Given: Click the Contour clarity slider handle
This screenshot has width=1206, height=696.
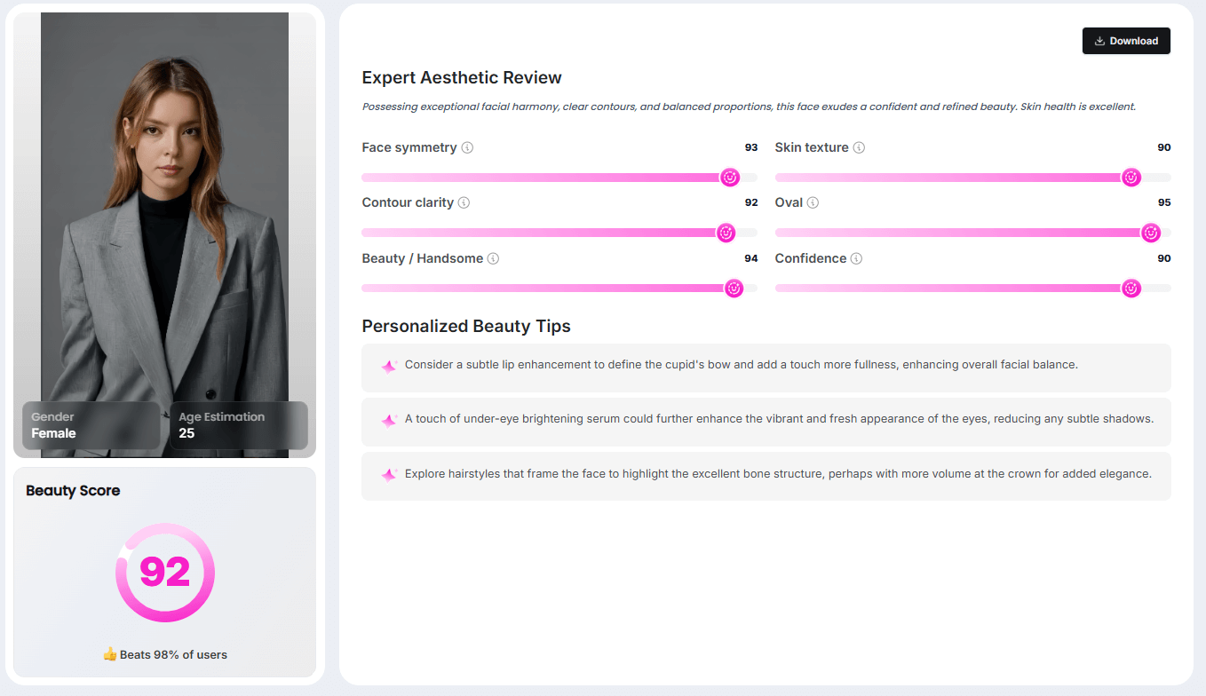Looking at the screenshot, I should (726, 233).
